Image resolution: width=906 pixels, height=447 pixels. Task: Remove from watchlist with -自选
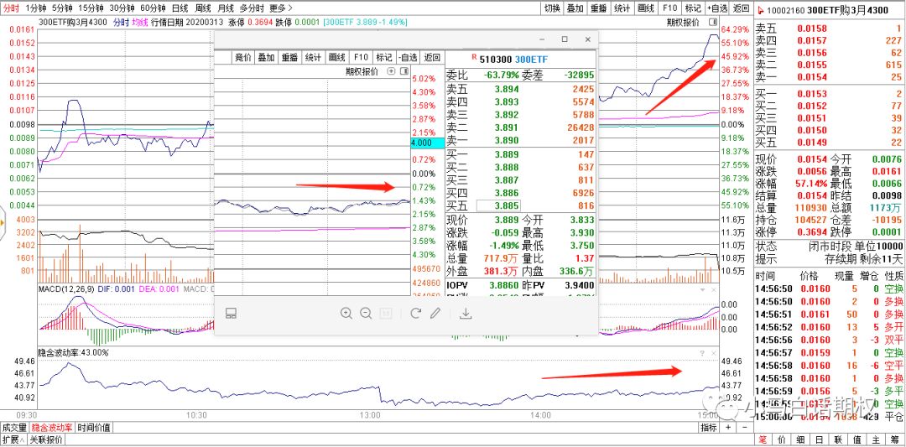[x=408, y=57]
